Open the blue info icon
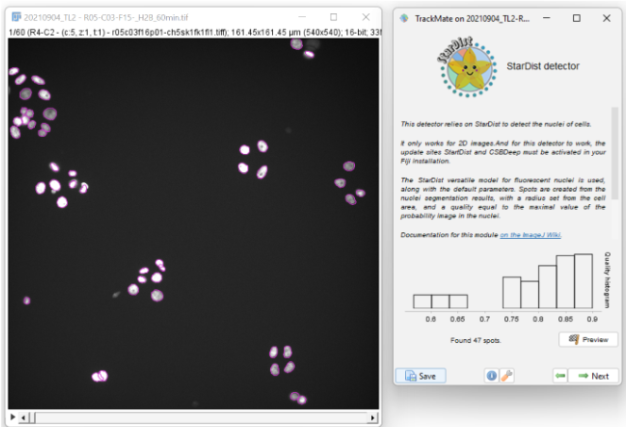 point(491,376)
